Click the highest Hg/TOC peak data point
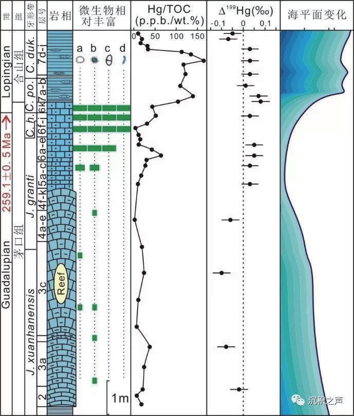354x416 pixels. tap(203, 61)
